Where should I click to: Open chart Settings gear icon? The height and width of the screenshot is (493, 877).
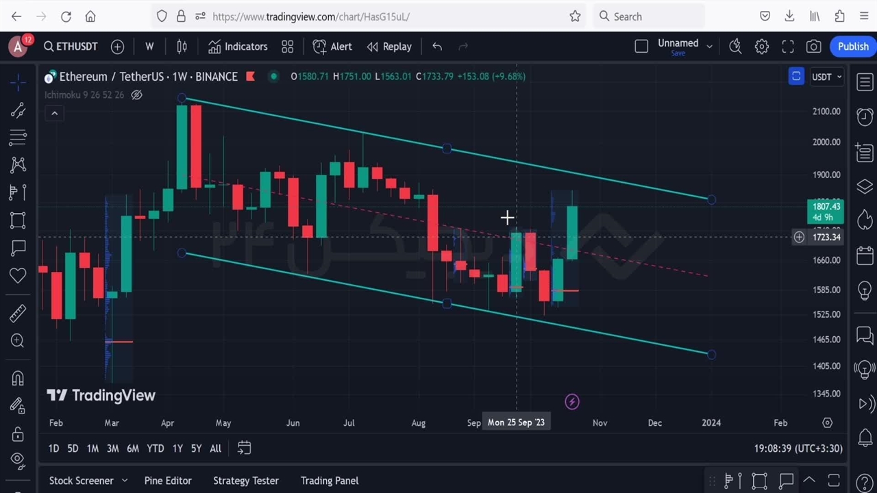pos(761,47)
